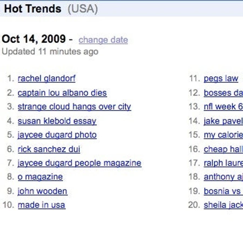
Task: Open the o magazine trend
Action: coord(40,177)
